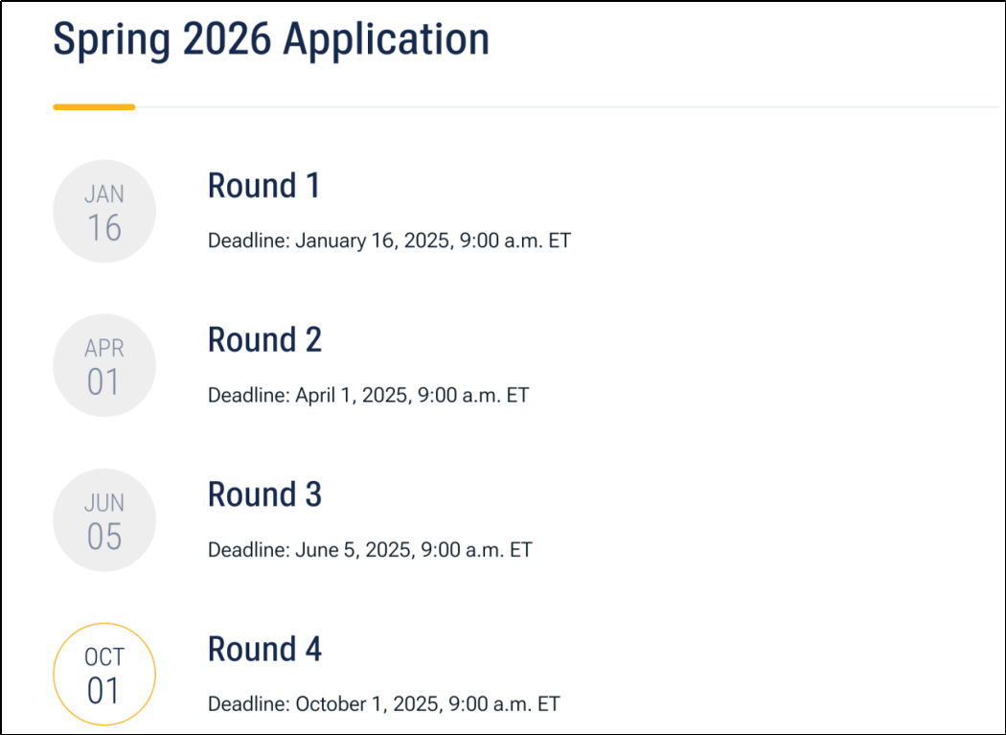
Task: Open the Round 3 heading
Action: point(264,494)
